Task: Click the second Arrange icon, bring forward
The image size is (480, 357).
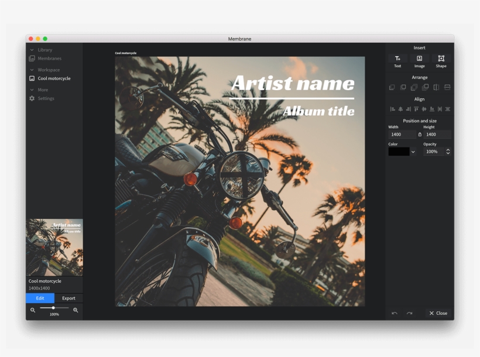Action: [403, 87]
